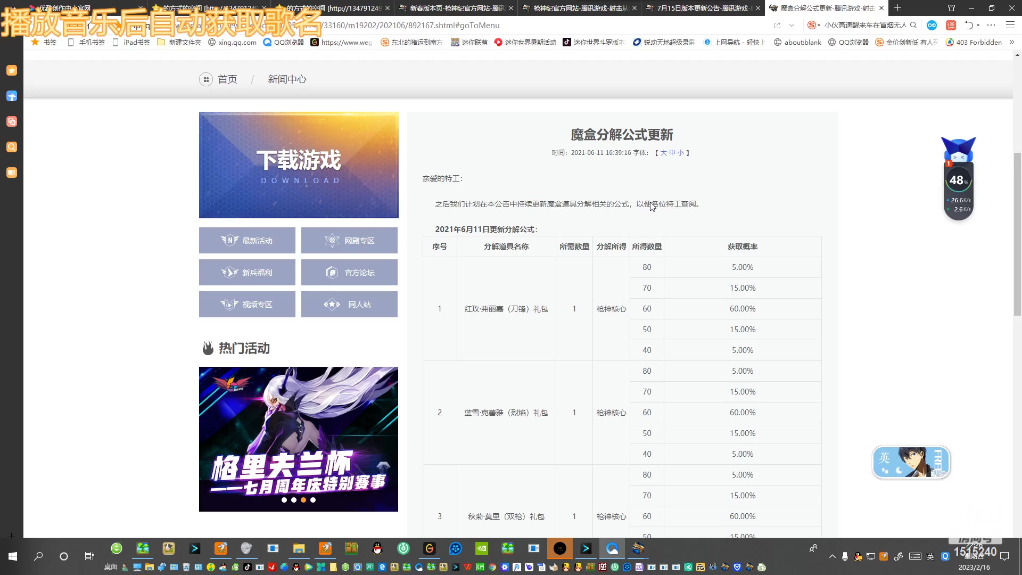Click the undo/restore arrow icon in the toolbar
The height and width of the screenshot is (575, 1022).
point(969,25)
